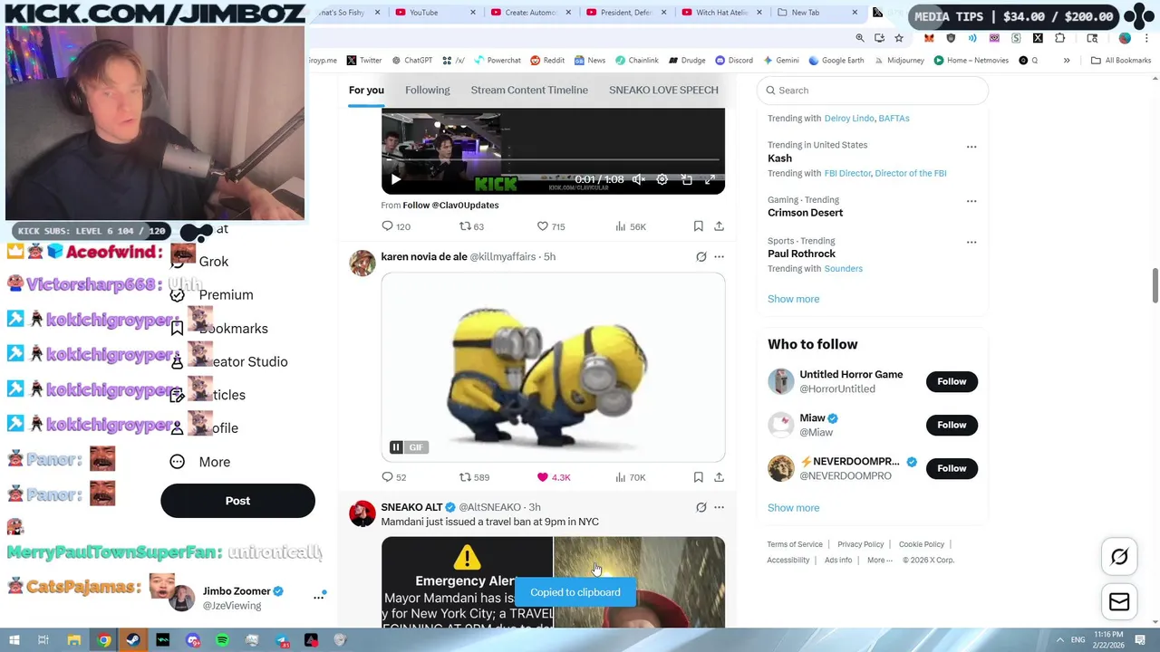1160x652 pixels.
Task: Share the Kick clip tweet
Action: [719, 225]
